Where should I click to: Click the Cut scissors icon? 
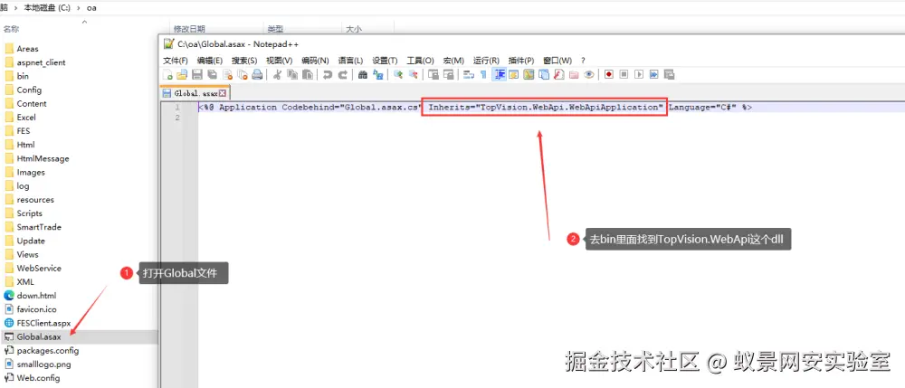(x=276, y=74)
